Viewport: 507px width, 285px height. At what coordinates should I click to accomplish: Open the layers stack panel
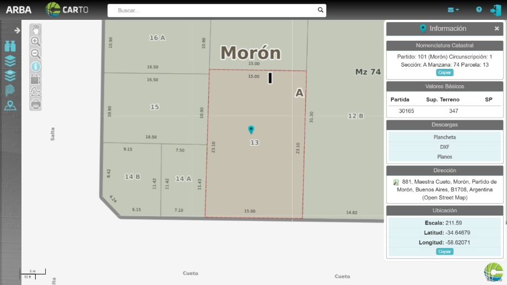[10, 61]
